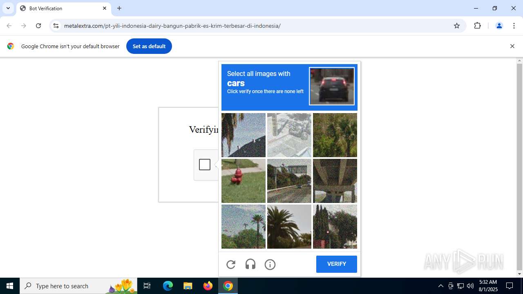
Task: Click the browser Forward arrow
Action: (24, 26)
